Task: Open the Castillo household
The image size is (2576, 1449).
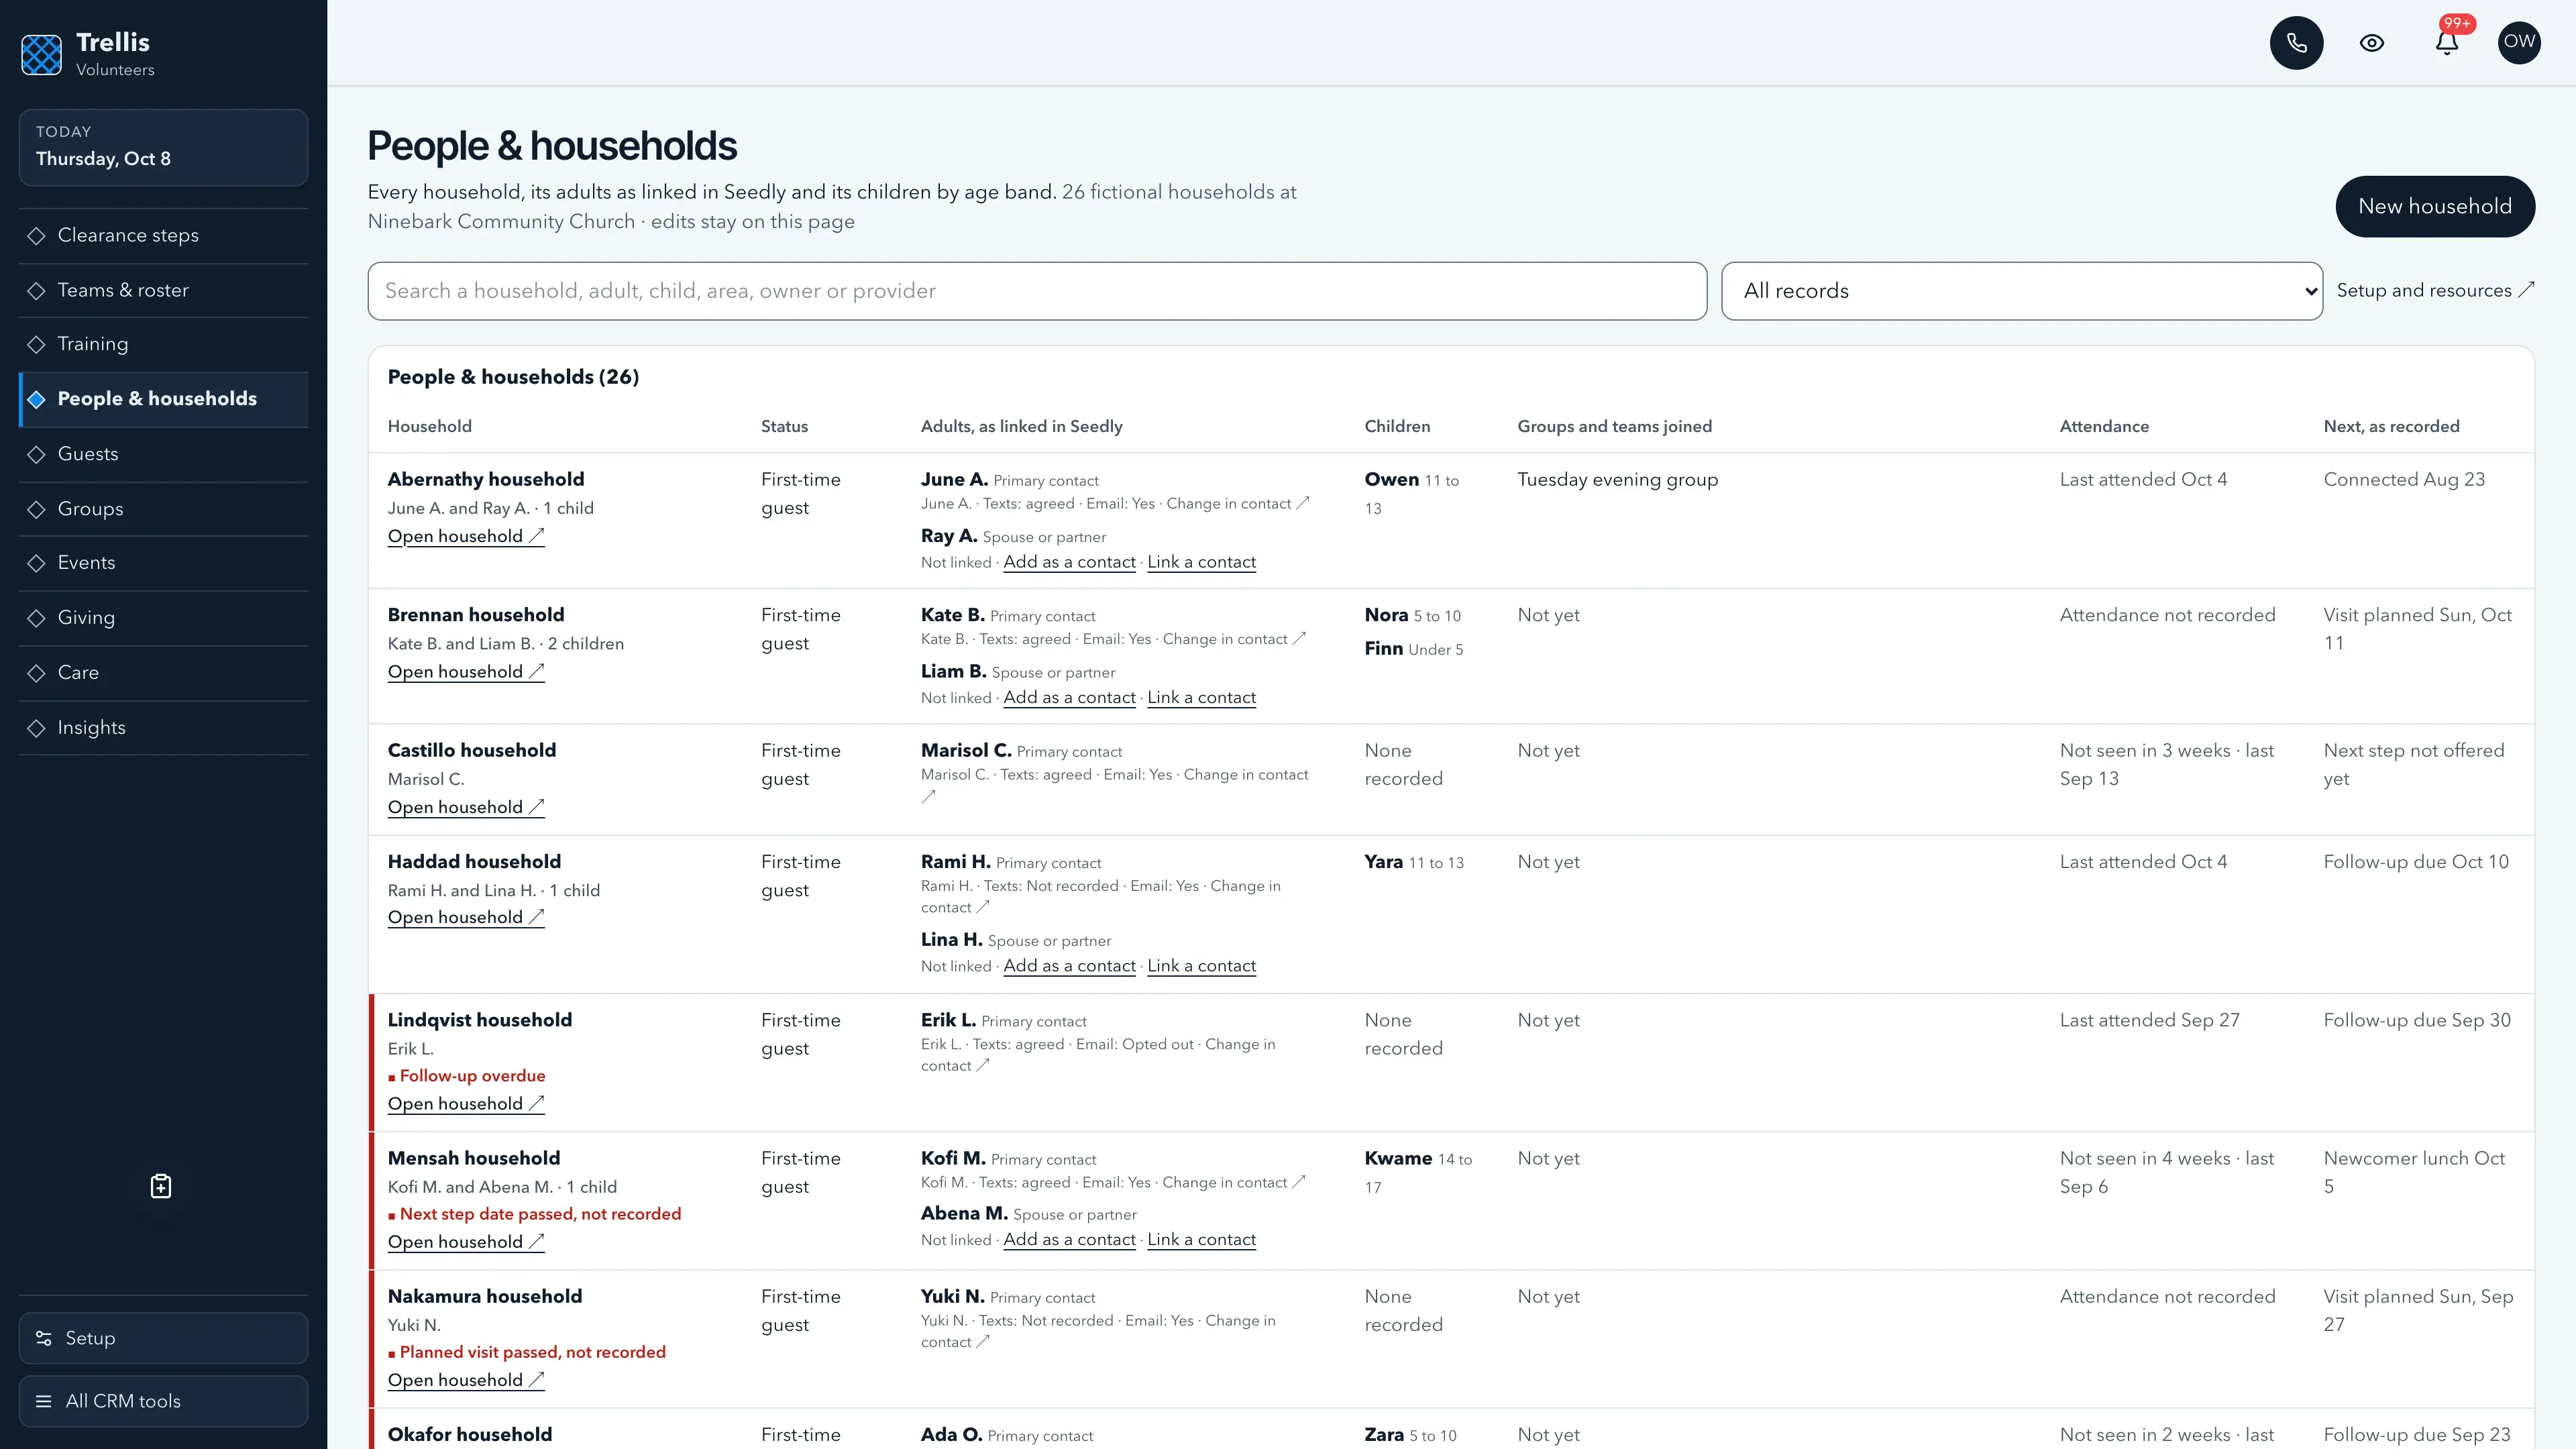Action: coord(466,808)
